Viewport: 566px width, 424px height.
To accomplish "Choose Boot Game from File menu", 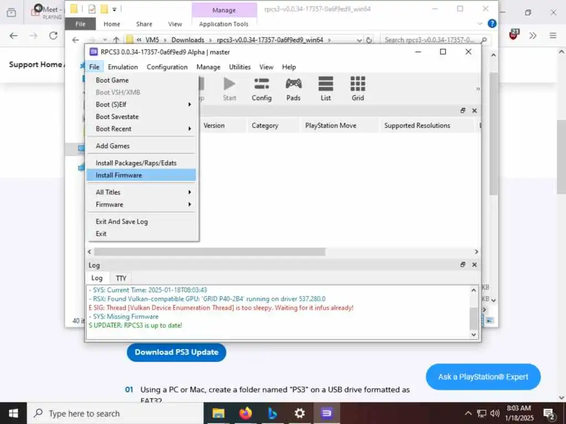I will 141,80.
